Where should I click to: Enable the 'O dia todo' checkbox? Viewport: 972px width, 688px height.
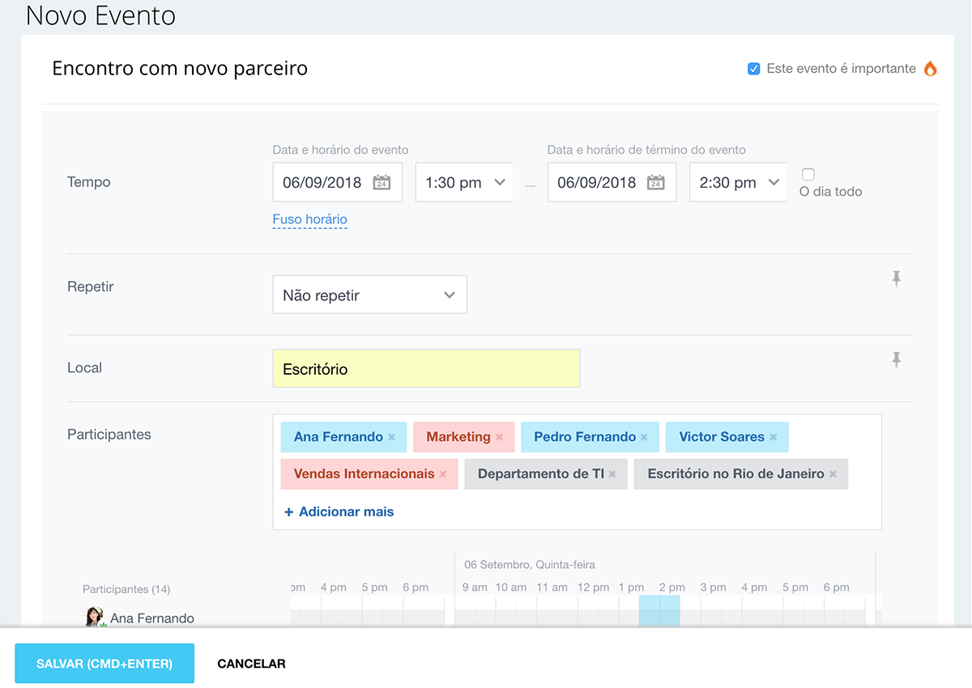point(808,174)
